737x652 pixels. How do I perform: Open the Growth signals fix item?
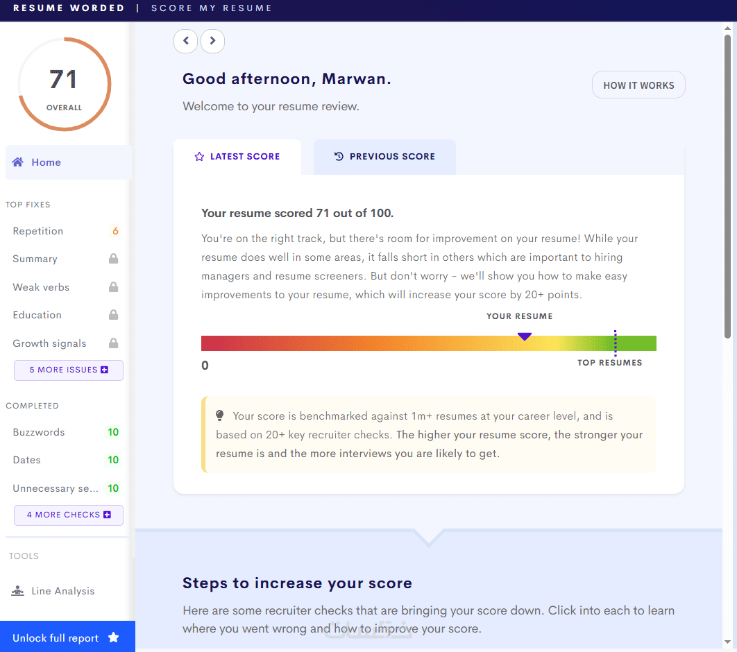click(66, 343)
